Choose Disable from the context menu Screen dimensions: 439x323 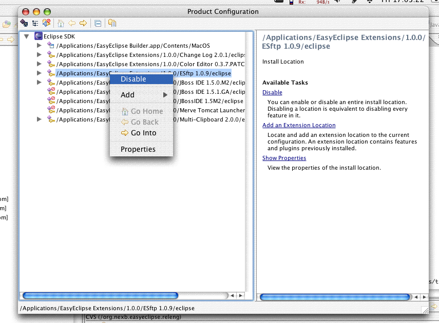[133, 79]
